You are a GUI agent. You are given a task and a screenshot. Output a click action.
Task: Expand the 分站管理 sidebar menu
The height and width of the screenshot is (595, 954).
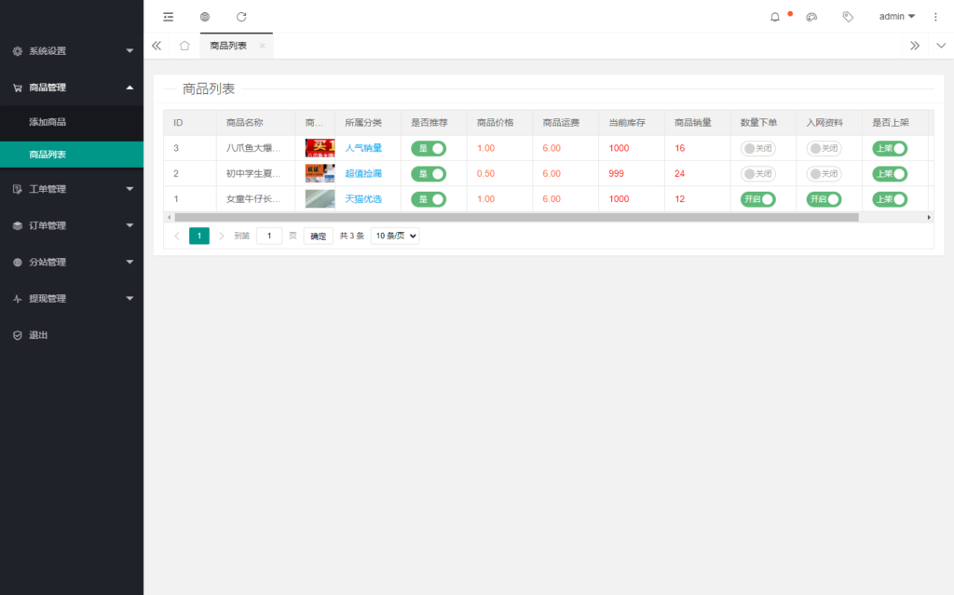[72, 263]
